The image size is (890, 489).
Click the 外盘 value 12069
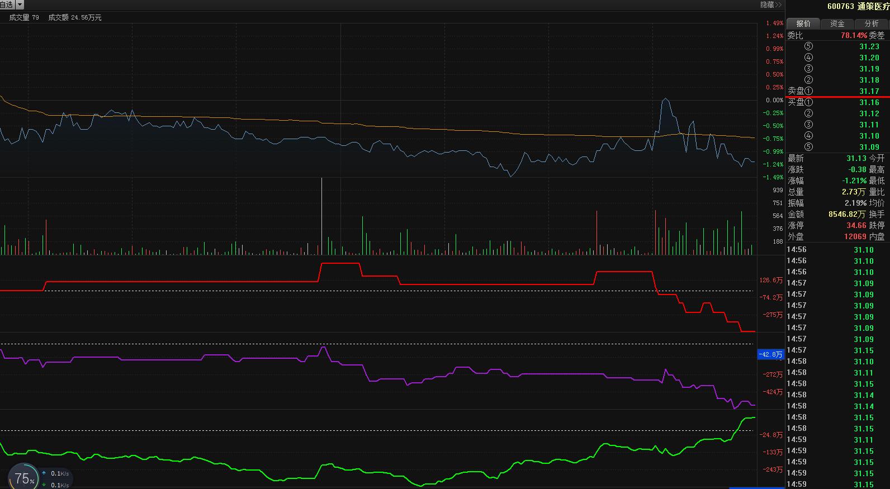tap(855, 236)
